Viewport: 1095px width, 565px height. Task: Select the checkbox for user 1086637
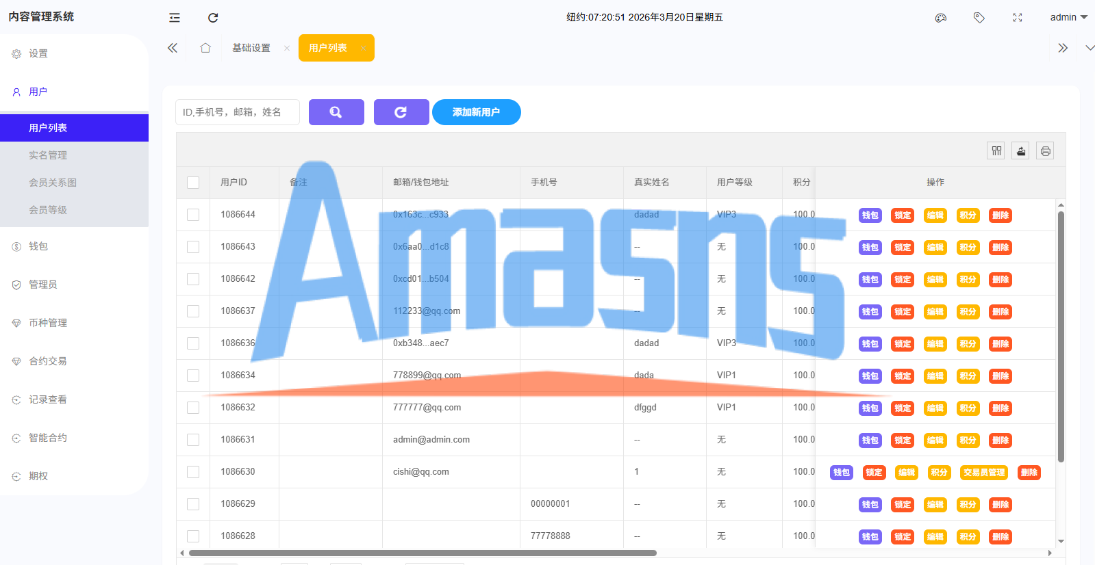coord(193,311)
